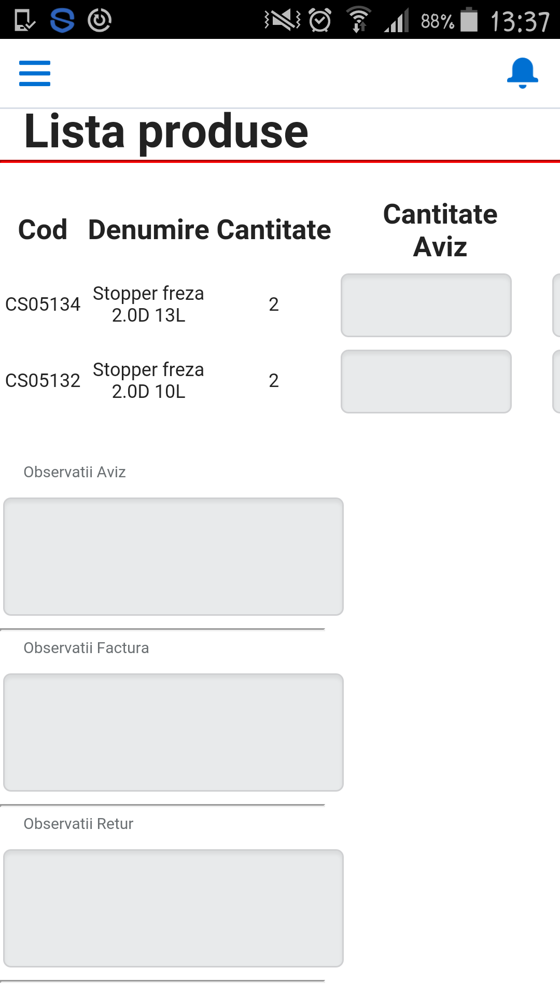
Task: Tap the muted vibration status icon
Action: point(283,20)
